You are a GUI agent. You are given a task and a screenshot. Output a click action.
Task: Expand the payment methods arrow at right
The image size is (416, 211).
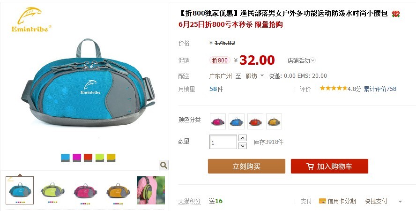point(400,202)
